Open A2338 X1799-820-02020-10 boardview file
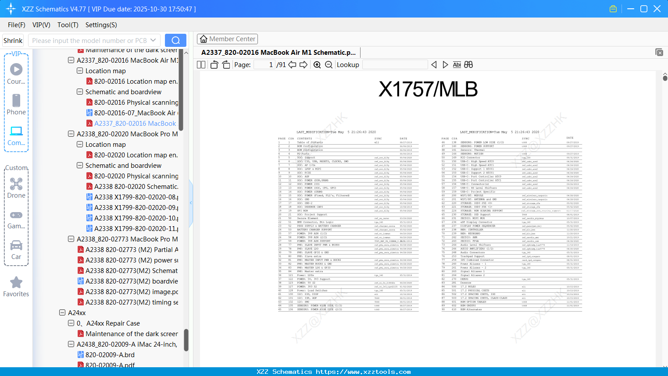 pyautogui.click(x=136, y=218)
